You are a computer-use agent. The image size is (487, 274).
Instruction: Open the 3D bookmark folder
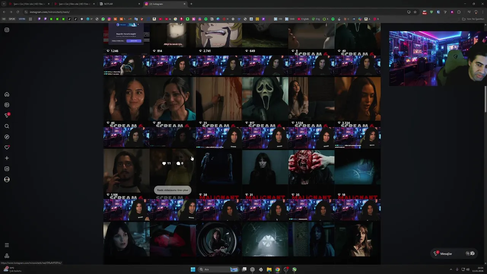[x=4, y=19]
